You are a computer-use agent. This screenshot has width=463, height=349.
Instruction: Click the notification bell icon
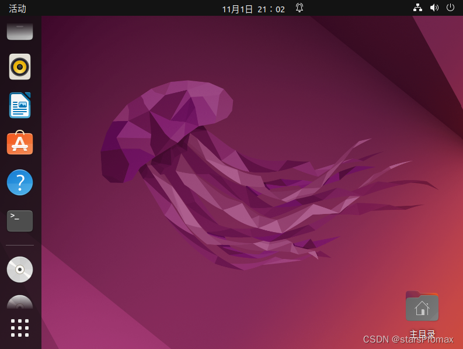300,8
